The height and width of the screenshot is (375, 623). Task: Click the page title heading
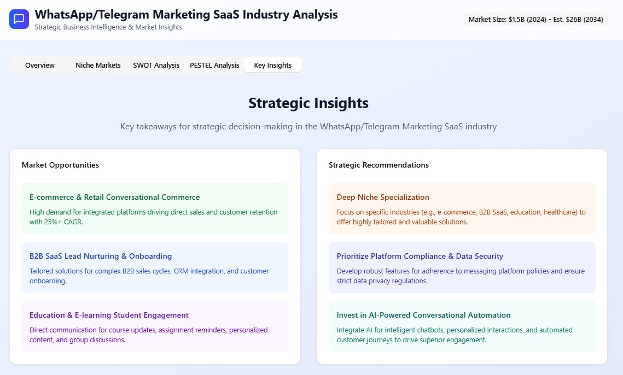pos(186,14)
